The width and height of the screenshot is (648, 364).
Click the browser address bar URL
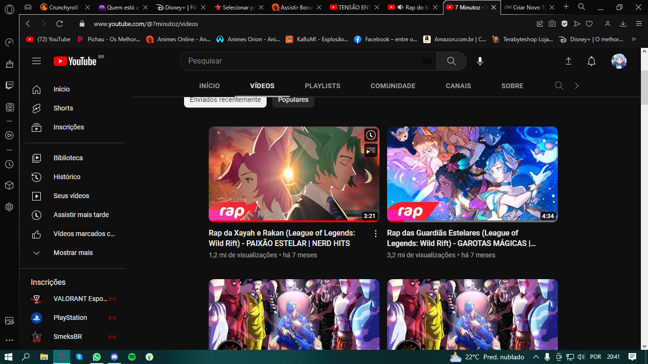point(146,24)
